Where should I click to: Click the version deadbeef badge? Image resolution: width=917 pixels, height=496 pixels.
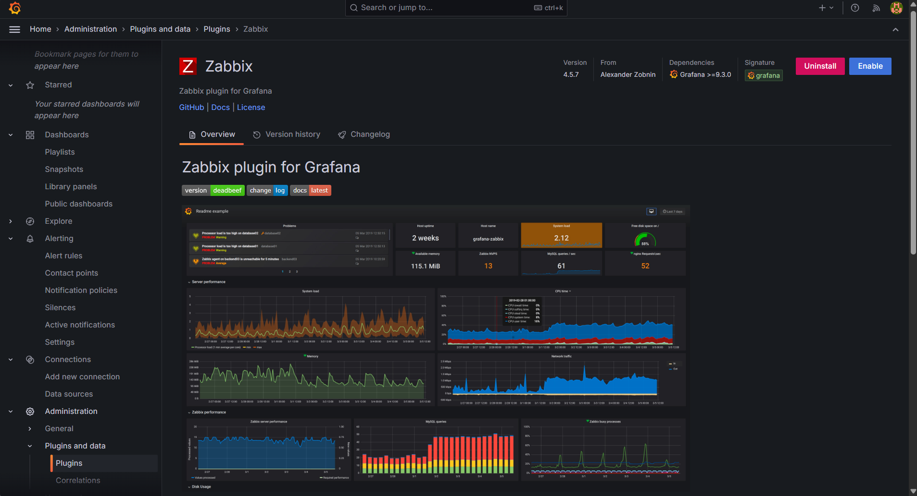[213, 191]
